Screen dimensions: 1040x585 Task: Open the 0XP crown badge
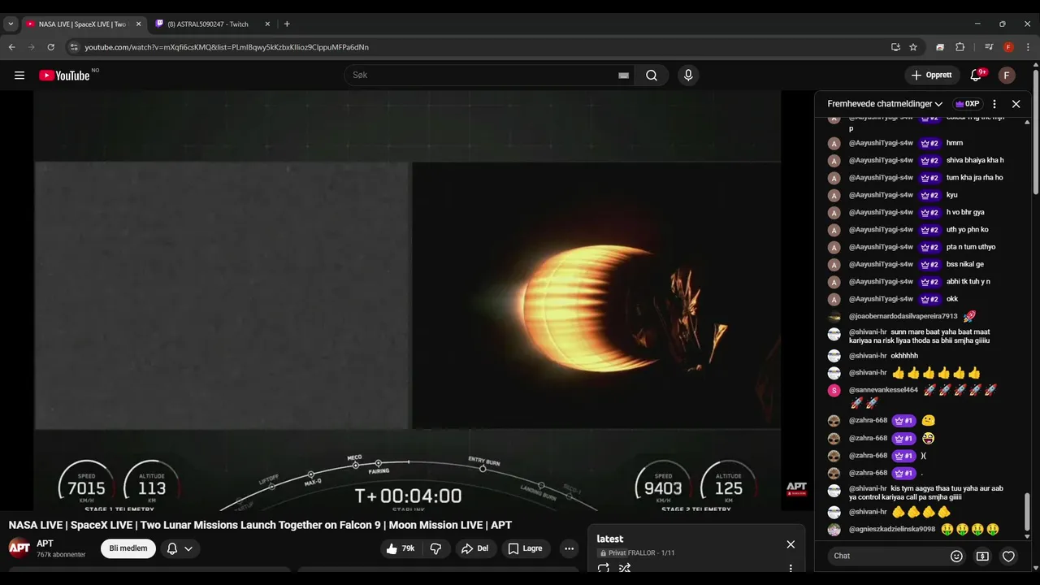(967, 104)
